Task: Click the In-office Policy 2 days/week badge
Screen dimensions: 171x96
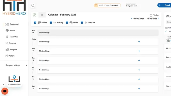Action: tap(107, 5)
